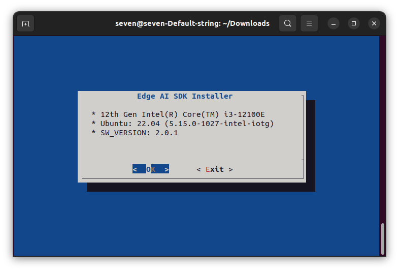
Task: Click the terminal window title text
Action: pos(192,23)
